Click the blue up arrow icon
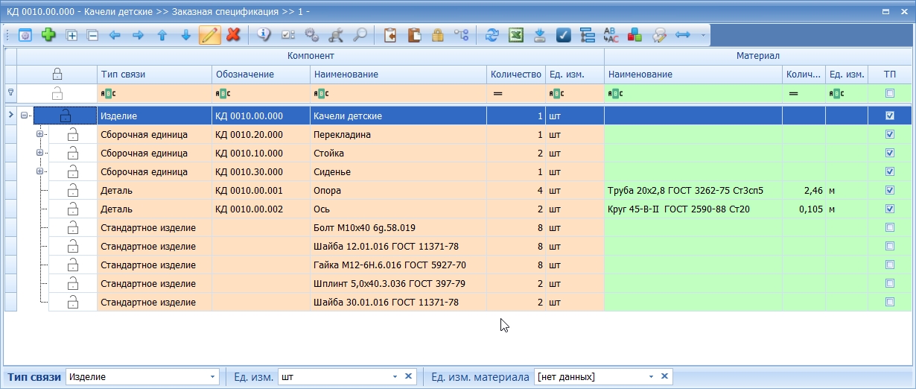This screenshot has width=916, height=389. [162, 35]
